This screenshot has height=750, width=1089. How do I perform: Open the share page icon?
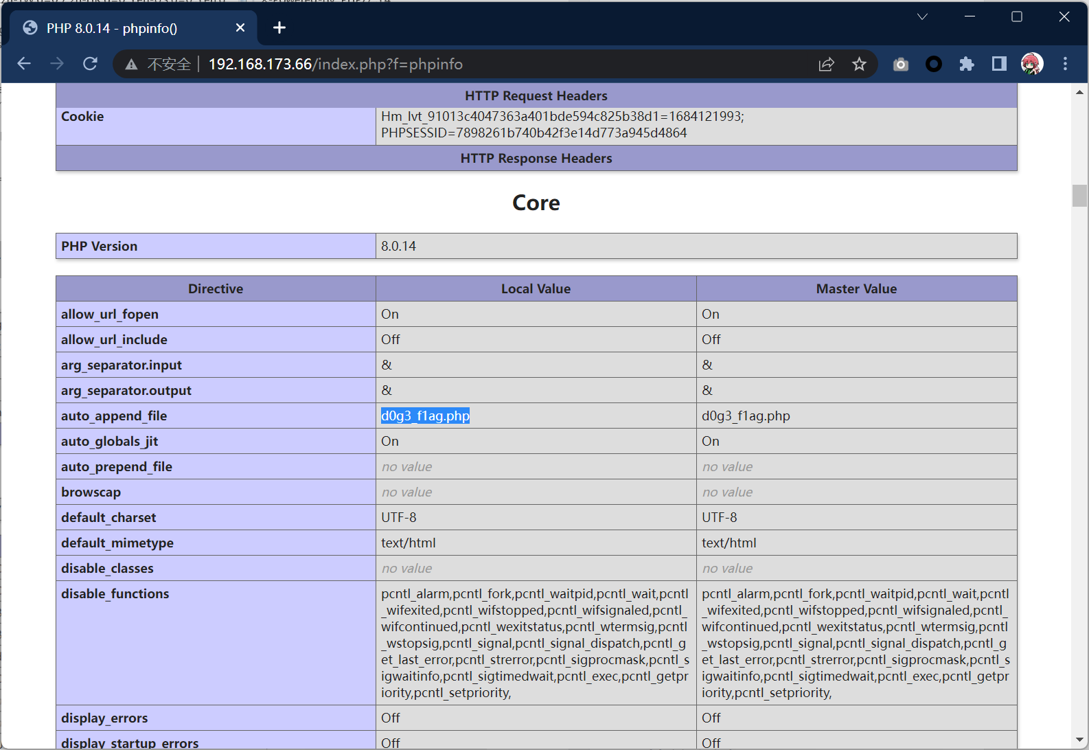tap(826, 64)
